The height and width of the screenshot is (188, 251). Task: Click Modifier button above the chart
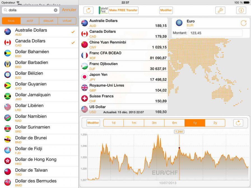point(93,123)
